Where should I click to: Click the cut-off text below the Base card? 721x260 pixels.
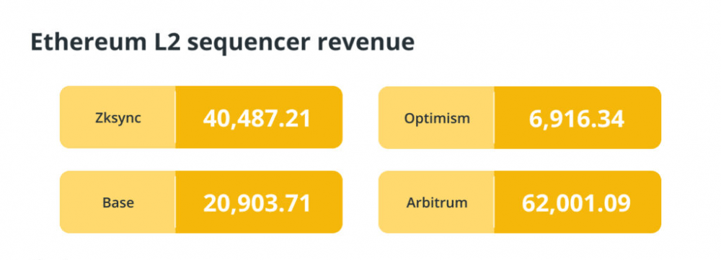click(x=51, y=258)
